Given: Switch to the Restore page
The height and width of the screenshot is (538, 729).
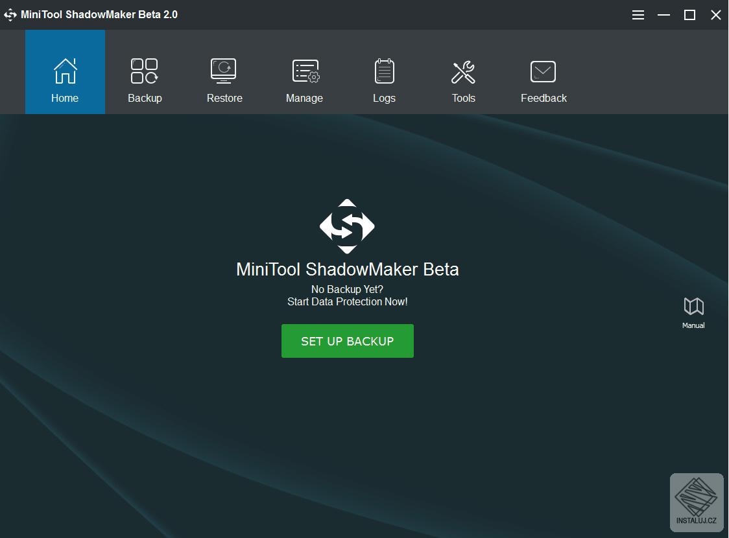Looking at the screenshot, I should point(224,72).
